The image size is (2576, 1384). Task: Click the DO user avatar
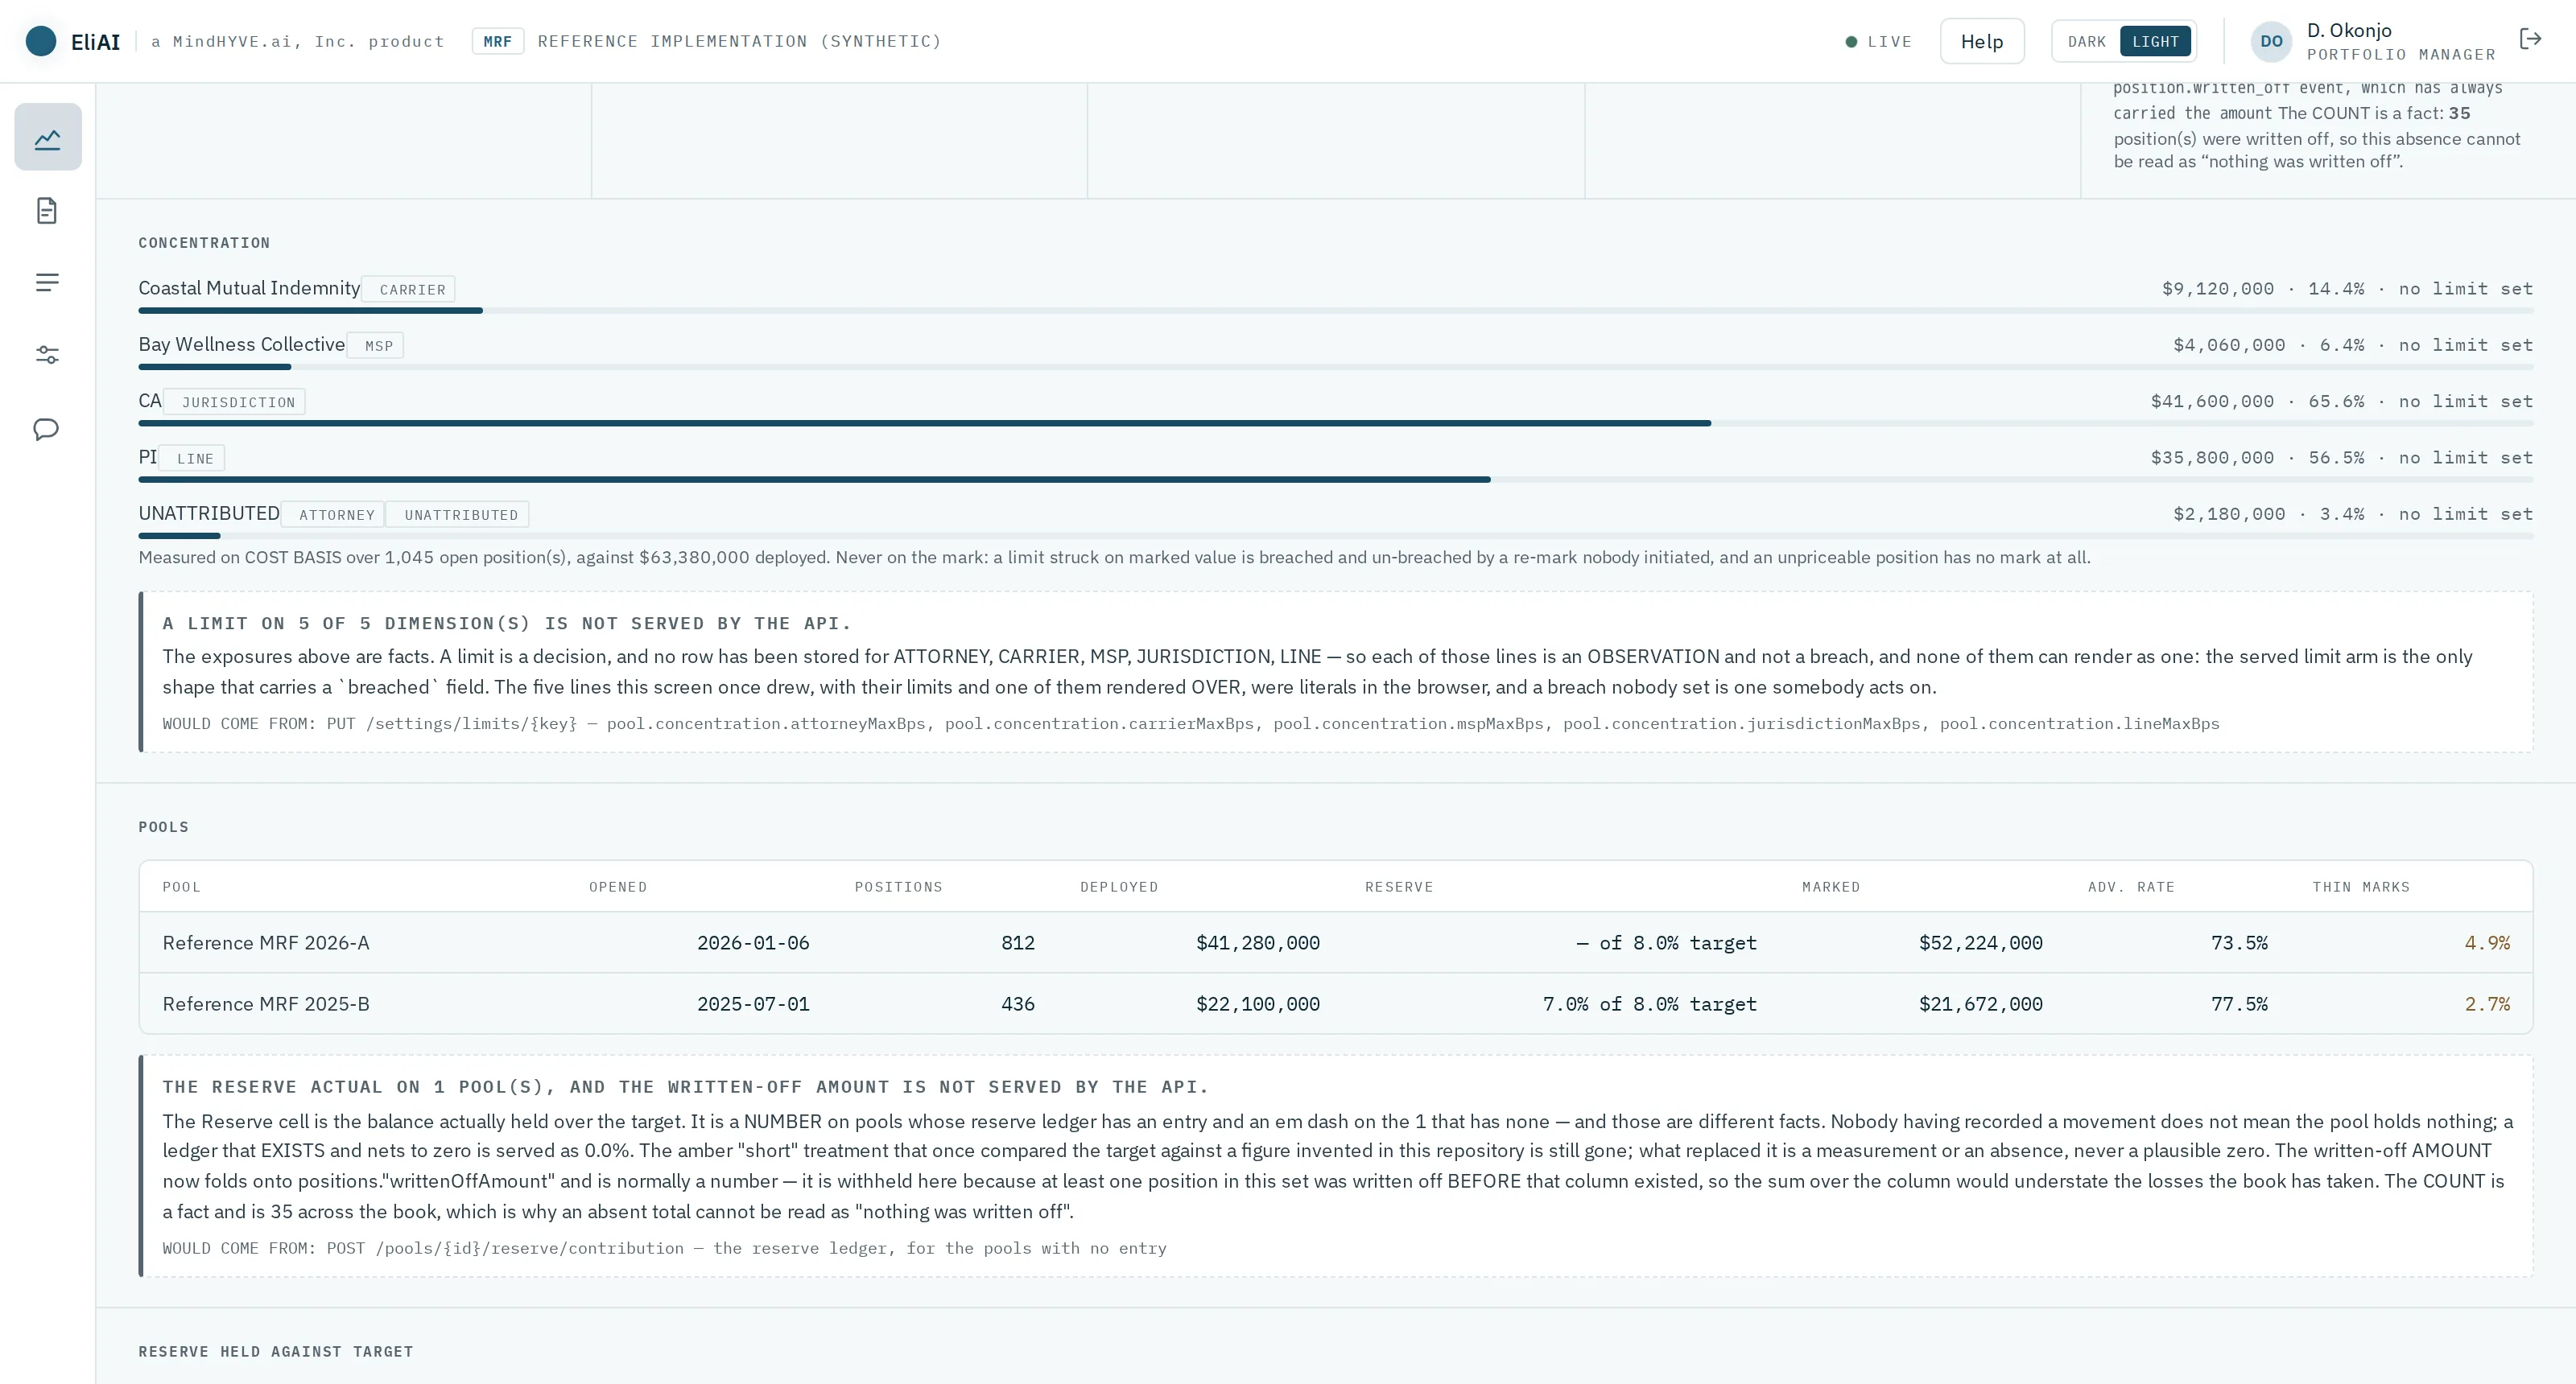click(x=2271, y=41)
